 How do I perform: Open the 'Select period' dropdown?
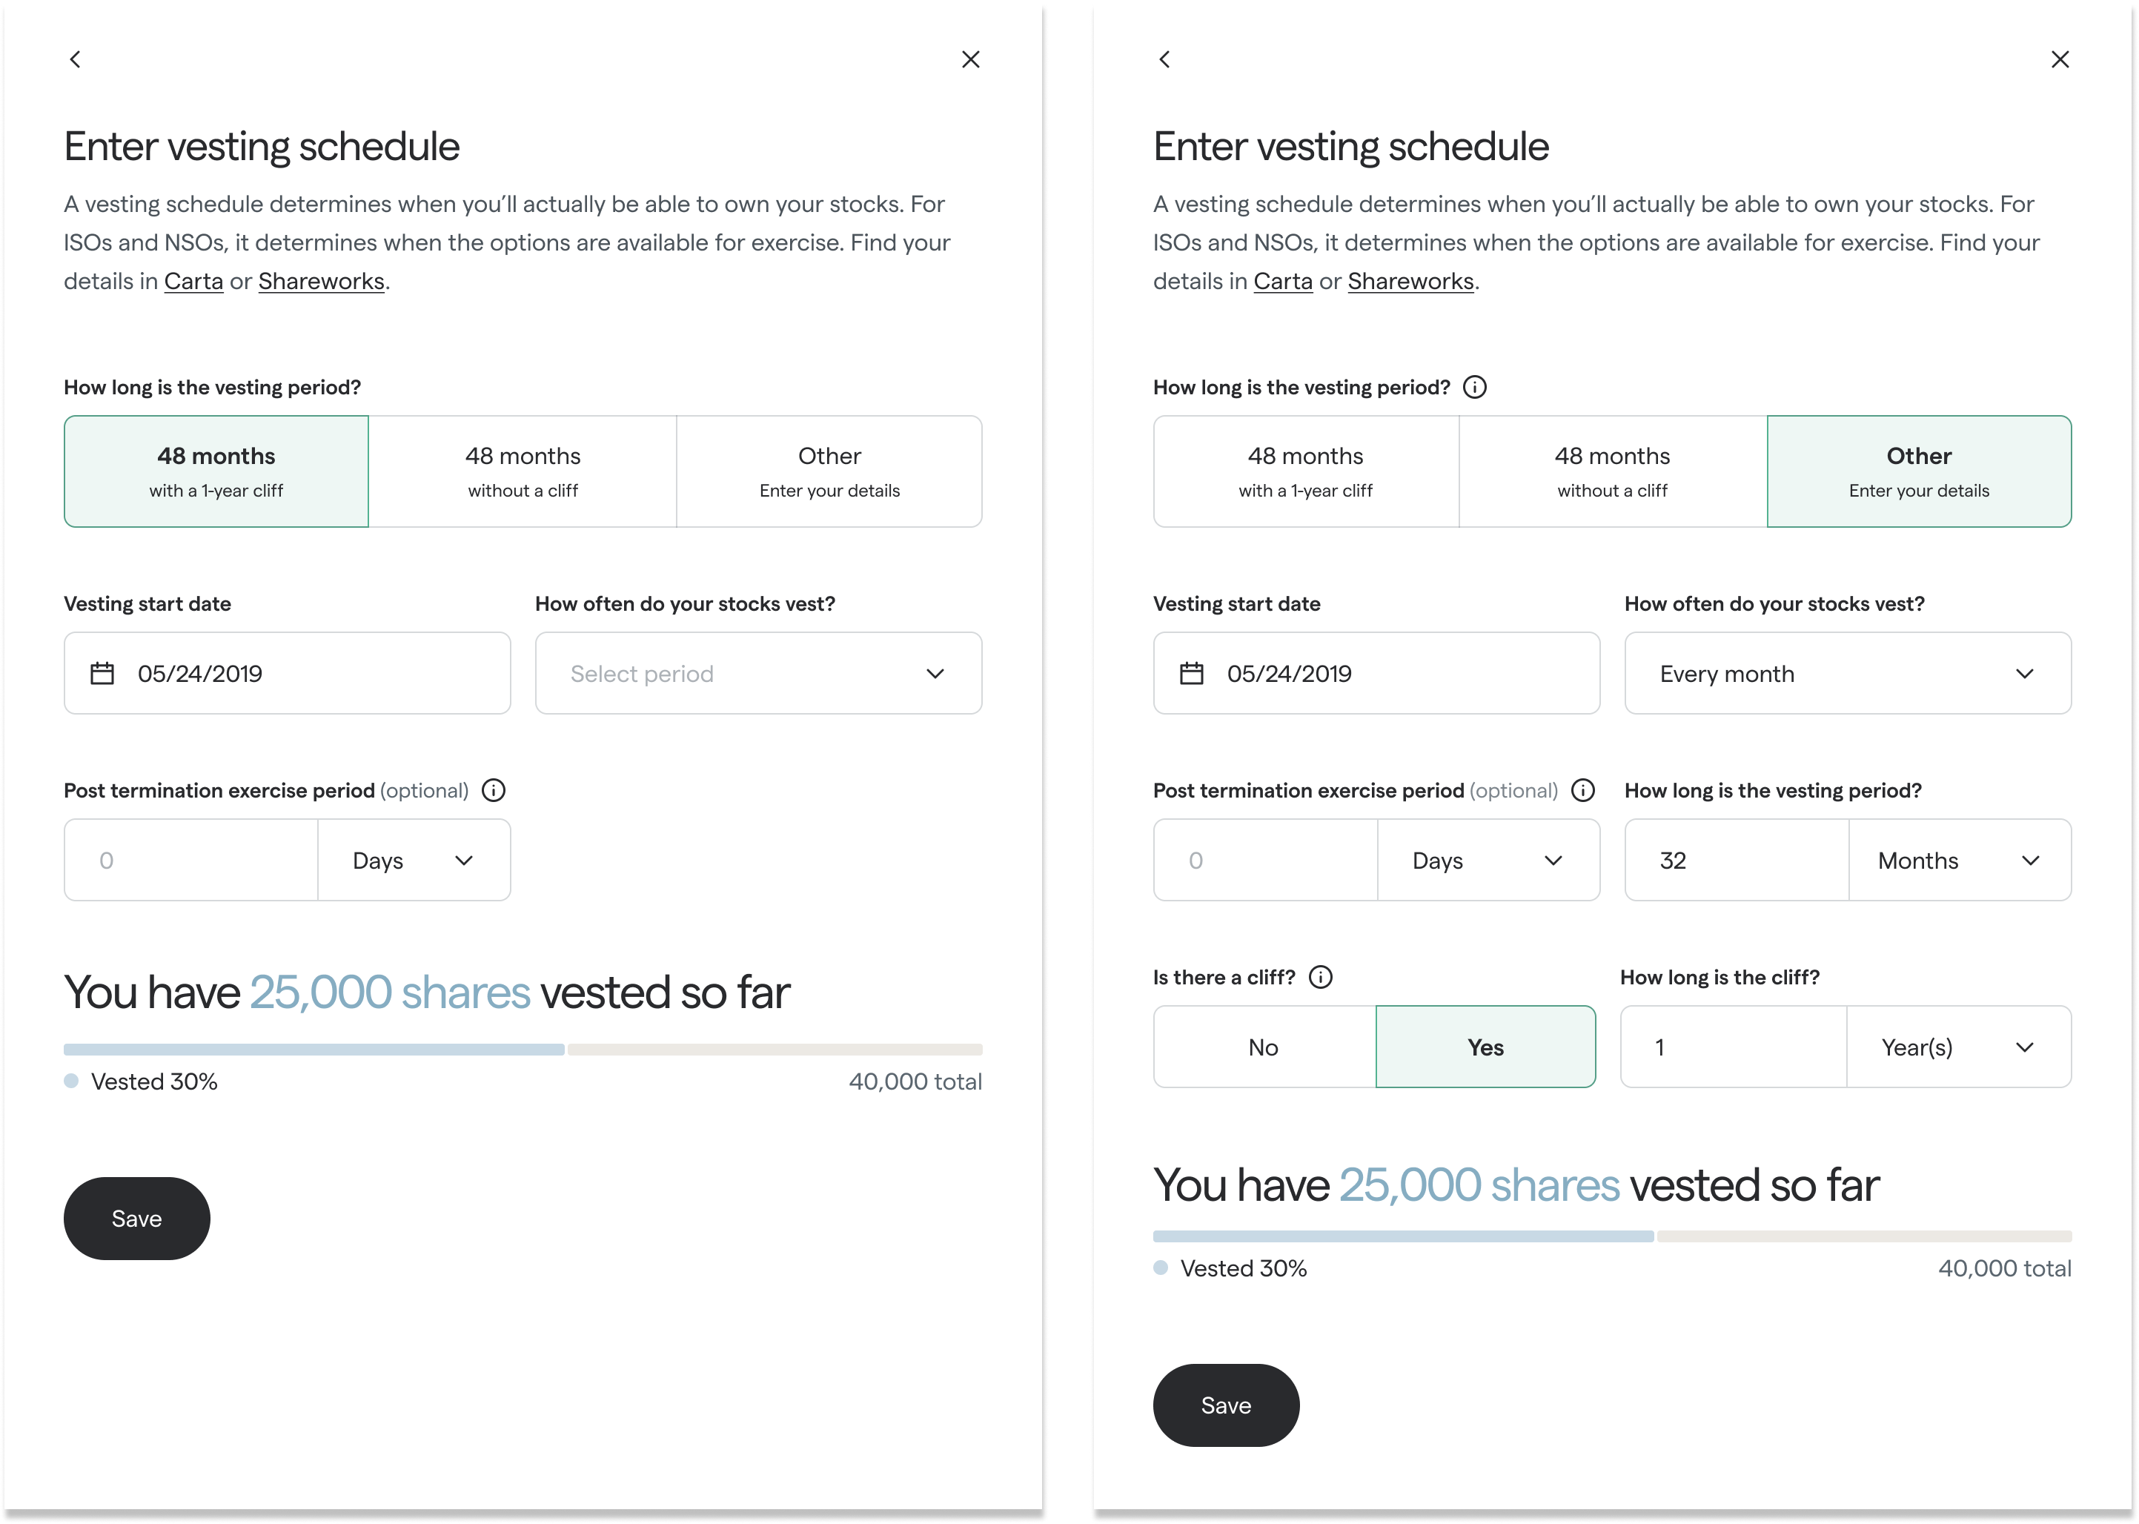click(758, 674)
